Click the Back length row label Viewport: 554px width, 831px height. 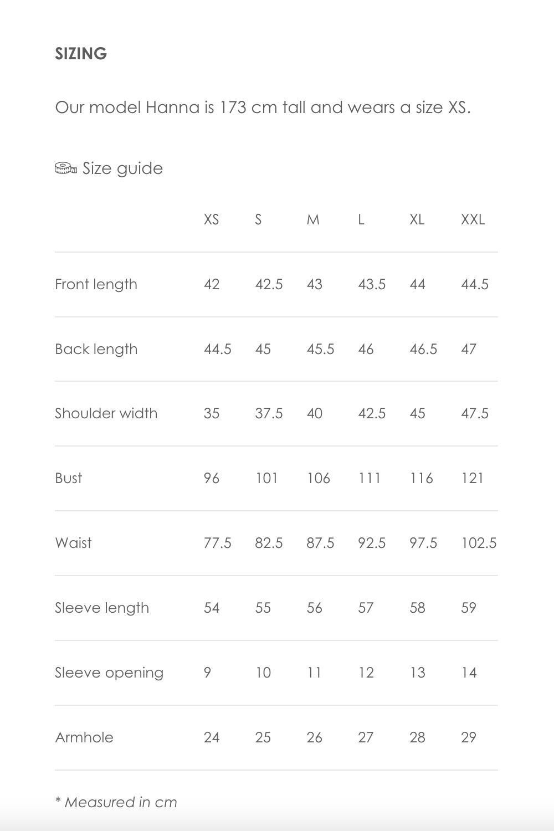(x=96, y=349)
